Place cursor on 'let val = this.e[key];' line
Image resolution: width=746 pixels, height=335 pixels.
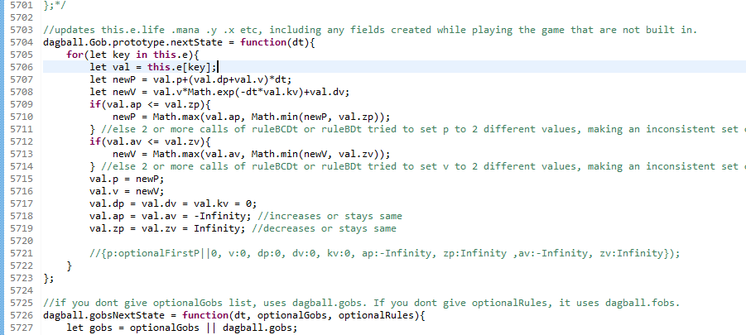[x=153, y=67]
